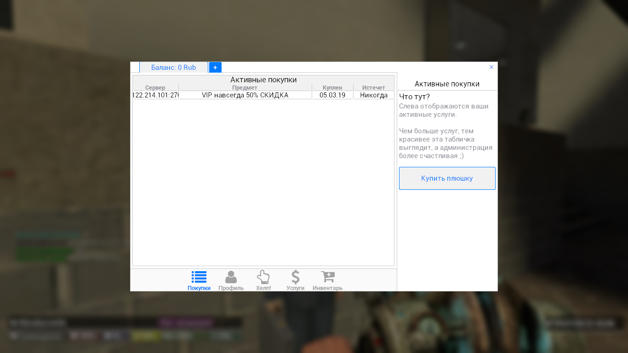Click the Профиль label text
The height and width of the screenshot is (353, 628).
coord(231,288)
